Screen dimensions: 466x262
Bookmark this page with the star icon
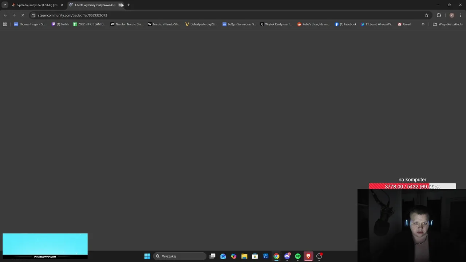[x=427, y=15]
